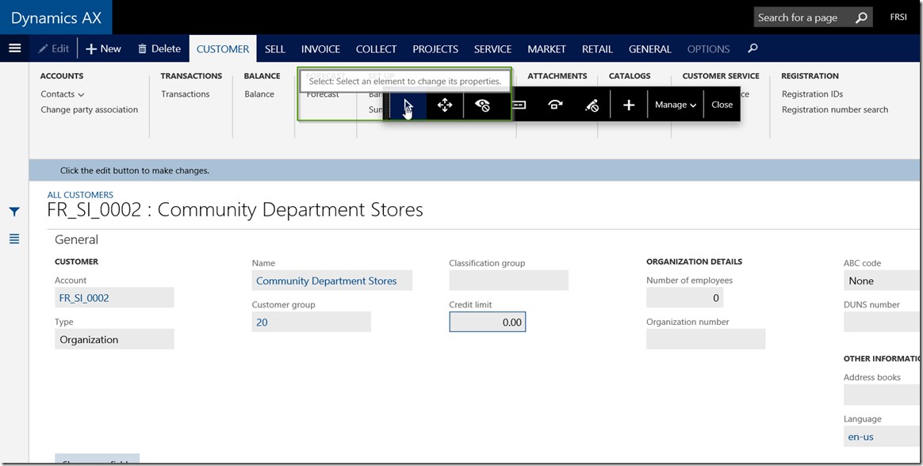Open the hamburger navigation menu
Screen dimensions: 923x466
14,48
